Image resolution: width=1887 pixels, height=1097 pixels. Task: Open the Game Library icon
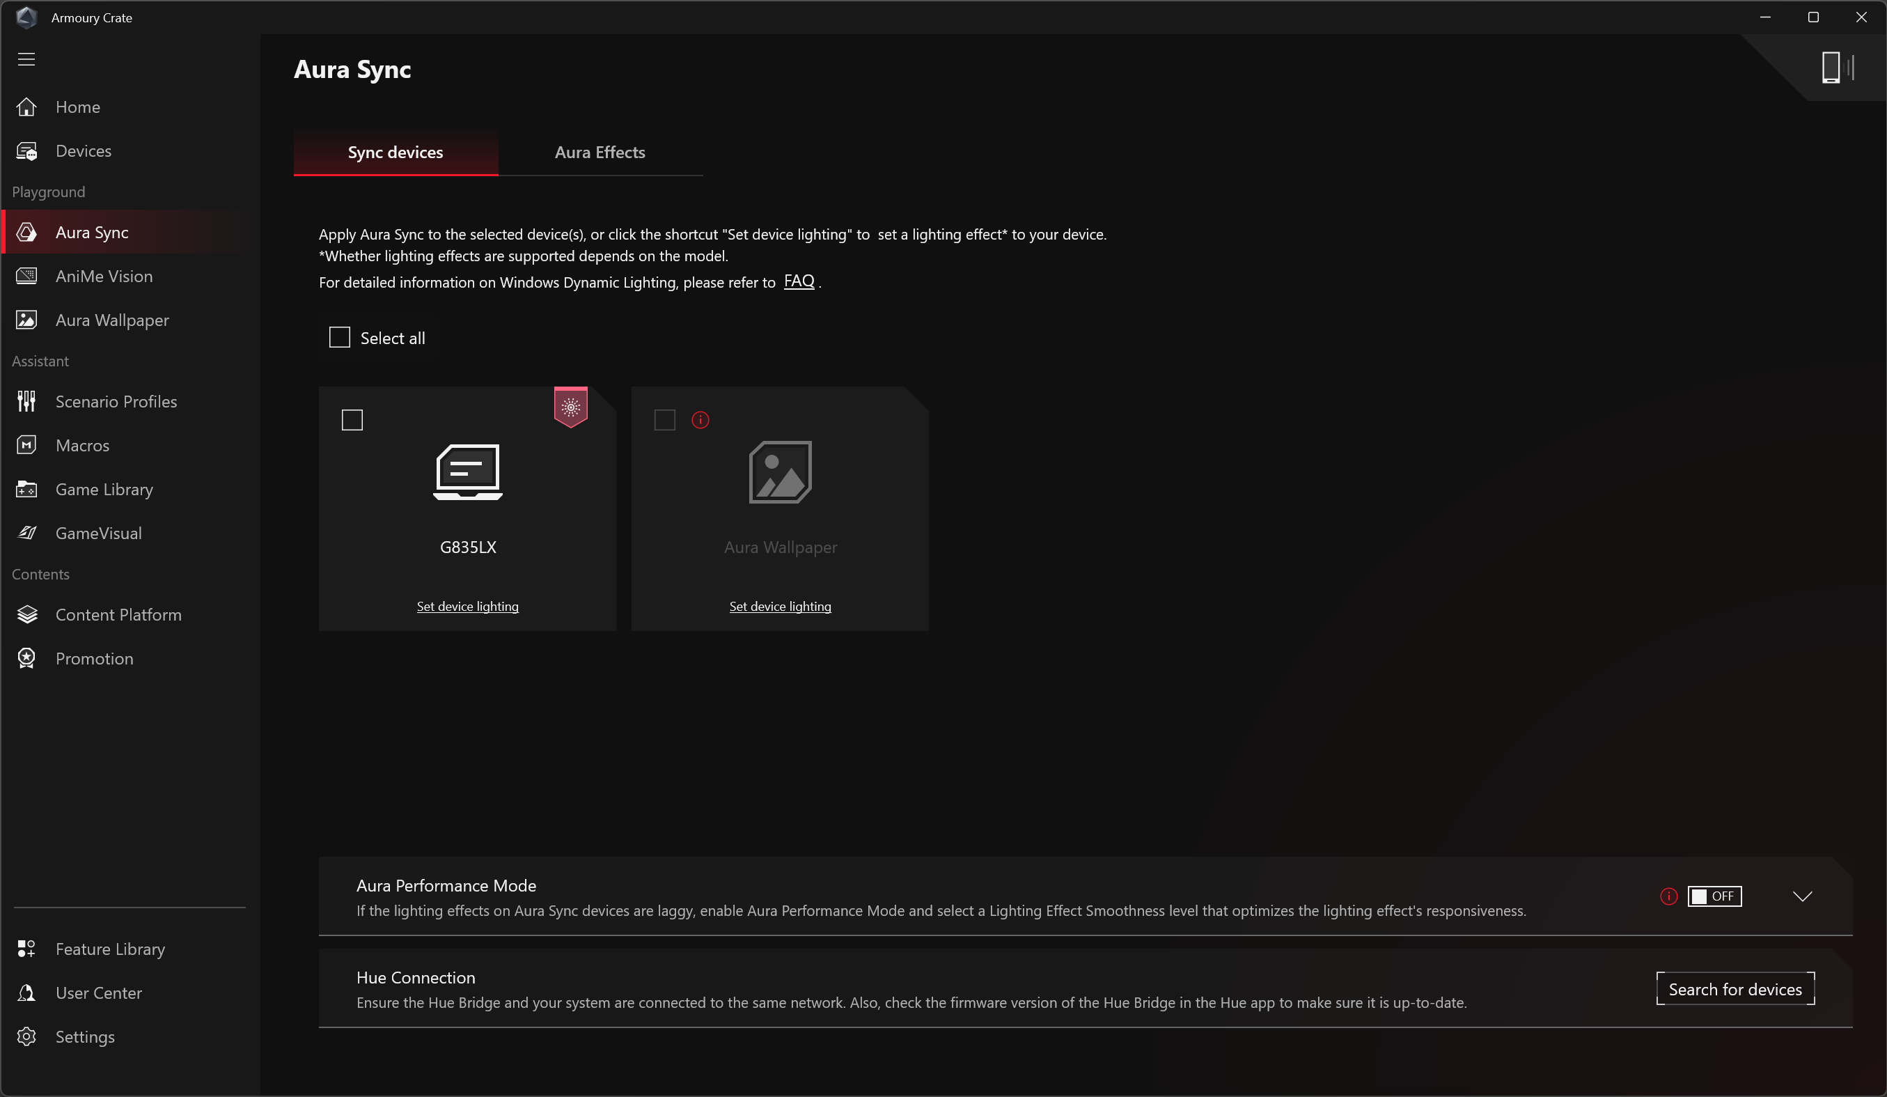pyautogui.click(x=26, y=489)
